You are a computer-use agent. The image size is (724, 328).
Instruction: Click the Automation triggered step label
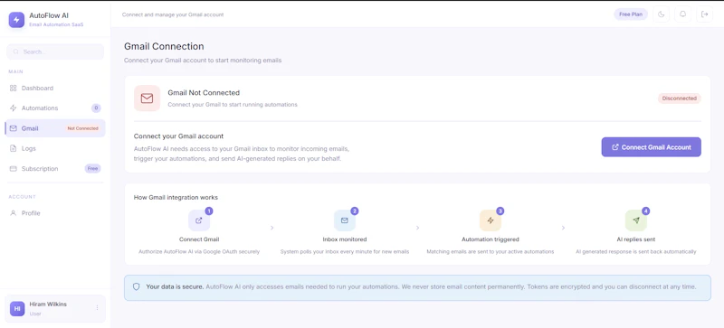point(491,239)
